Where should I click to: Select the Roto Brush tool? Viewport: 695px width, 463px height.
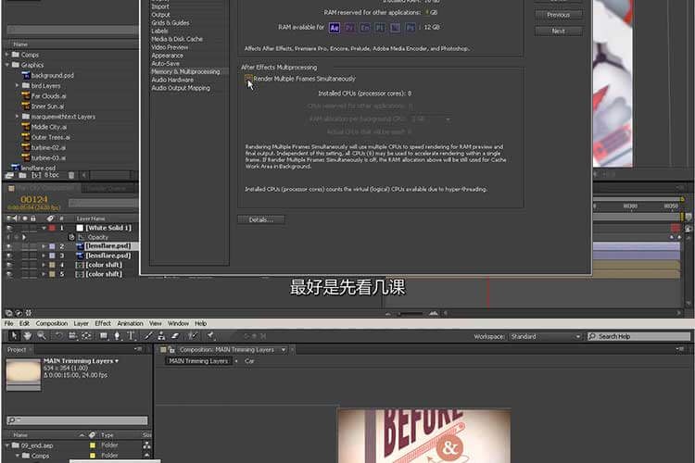coord(192,336)
